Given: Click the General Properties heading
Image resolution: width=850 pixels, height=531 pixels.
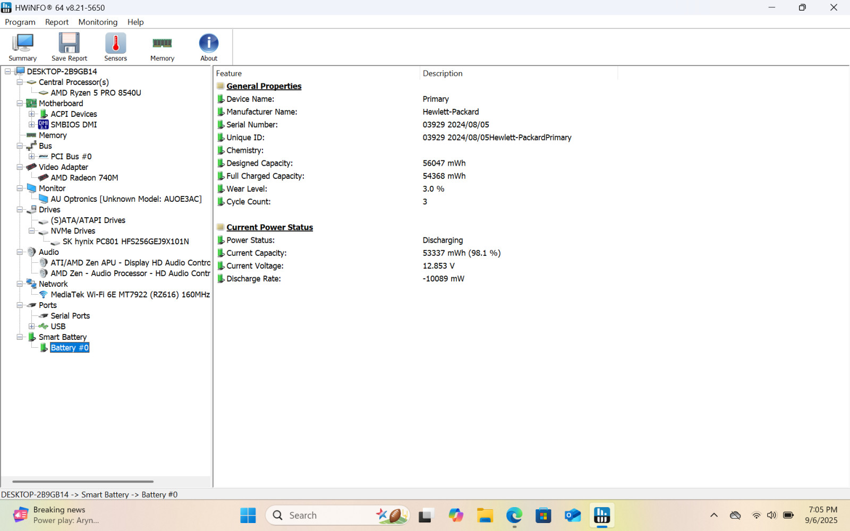Looking at the screenshot, I should (x=263, y=86).
